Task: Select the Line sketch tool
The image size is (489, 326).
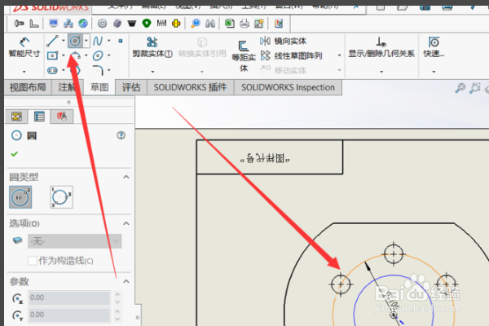Action: pos(52,41)
